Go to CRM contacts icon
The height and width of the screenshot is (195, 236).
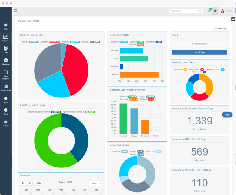pyautogui.click(x=6, y=50)
